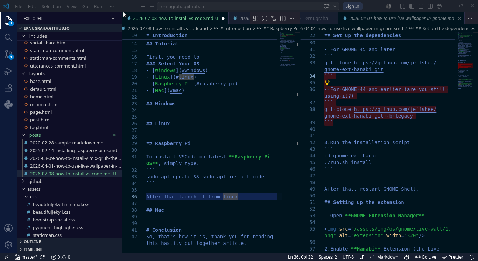Collapse the assets folder
Viewport: 478px width, 261px height.
[x=69, y=189]
